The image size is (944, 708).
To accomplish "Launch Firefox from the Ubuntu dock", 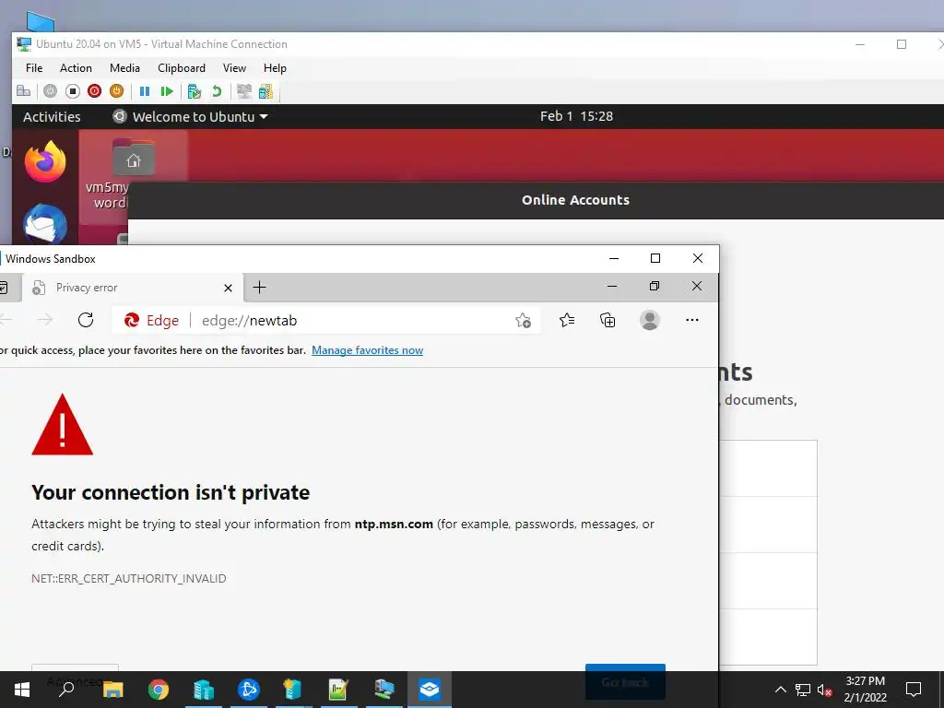I will point(45,161).
